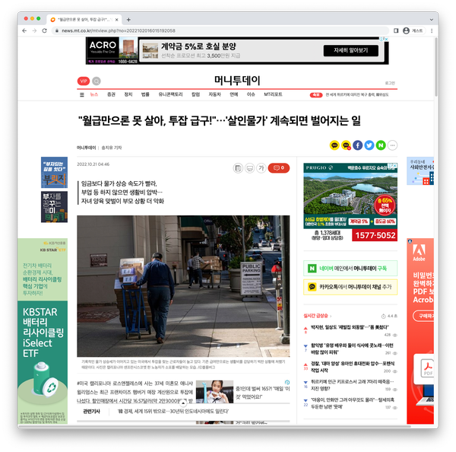This screenshot has height=452, width=456.
Task: Close the top ACRO banner ad
Action: [x=386, y=39]
